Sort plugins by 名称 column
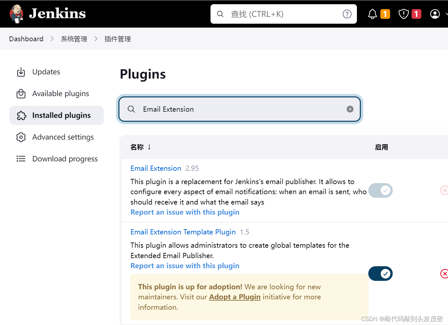 click(x=141, y=147)
